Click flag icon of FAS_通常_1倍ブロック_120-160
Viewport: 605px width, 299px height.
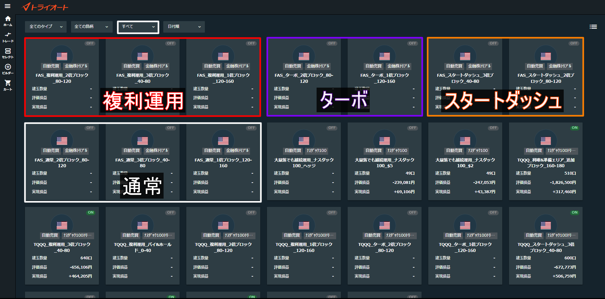223,141
